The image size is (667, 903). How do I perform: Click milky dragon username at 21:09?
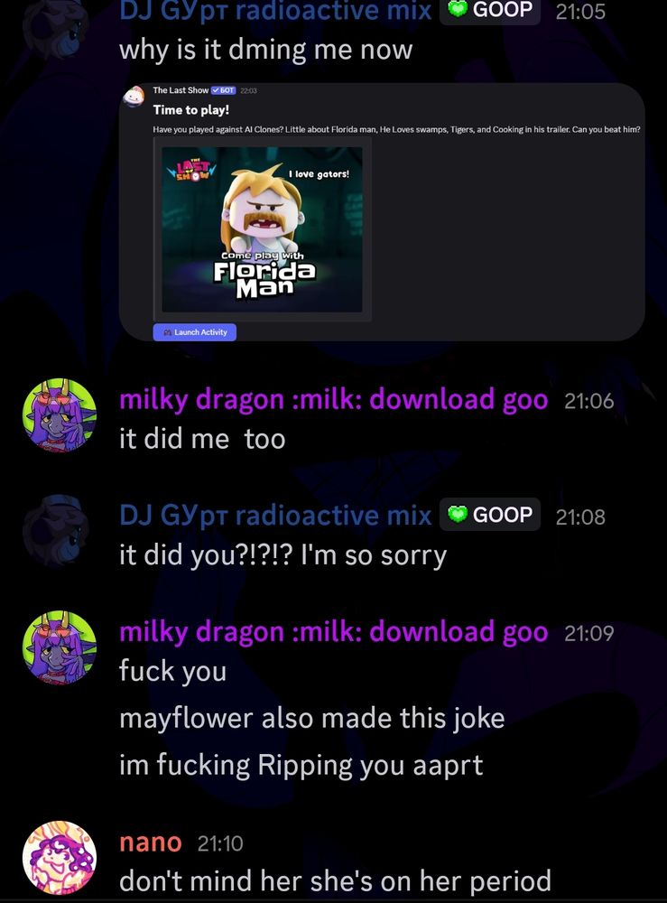coord(334,632)
